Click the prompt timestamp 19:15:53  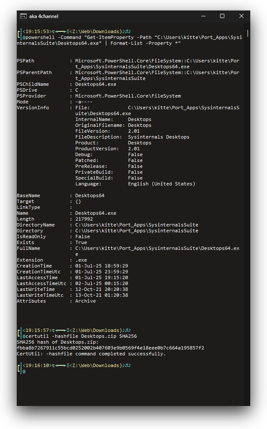[38, 31]
